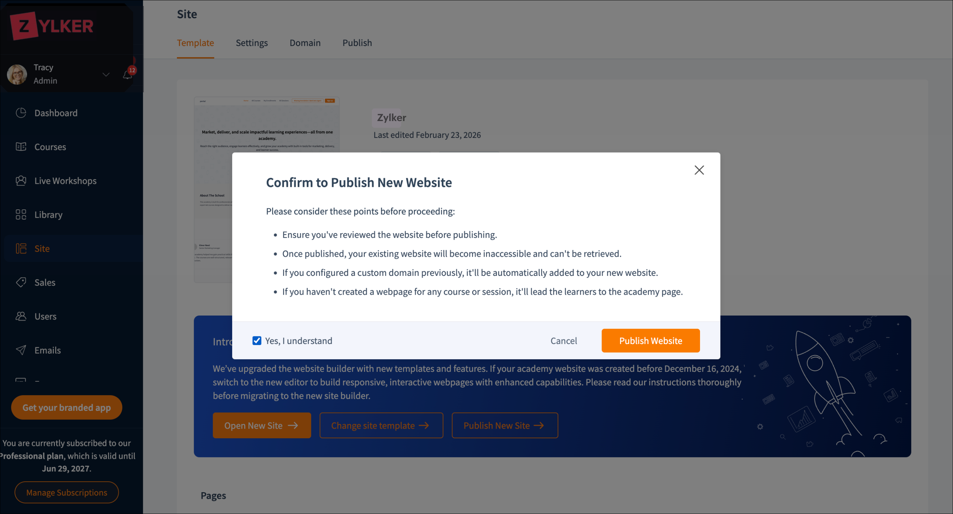Click the Live Workshops icon
Screen dimensions: 953x514
[x=21, y=181]
